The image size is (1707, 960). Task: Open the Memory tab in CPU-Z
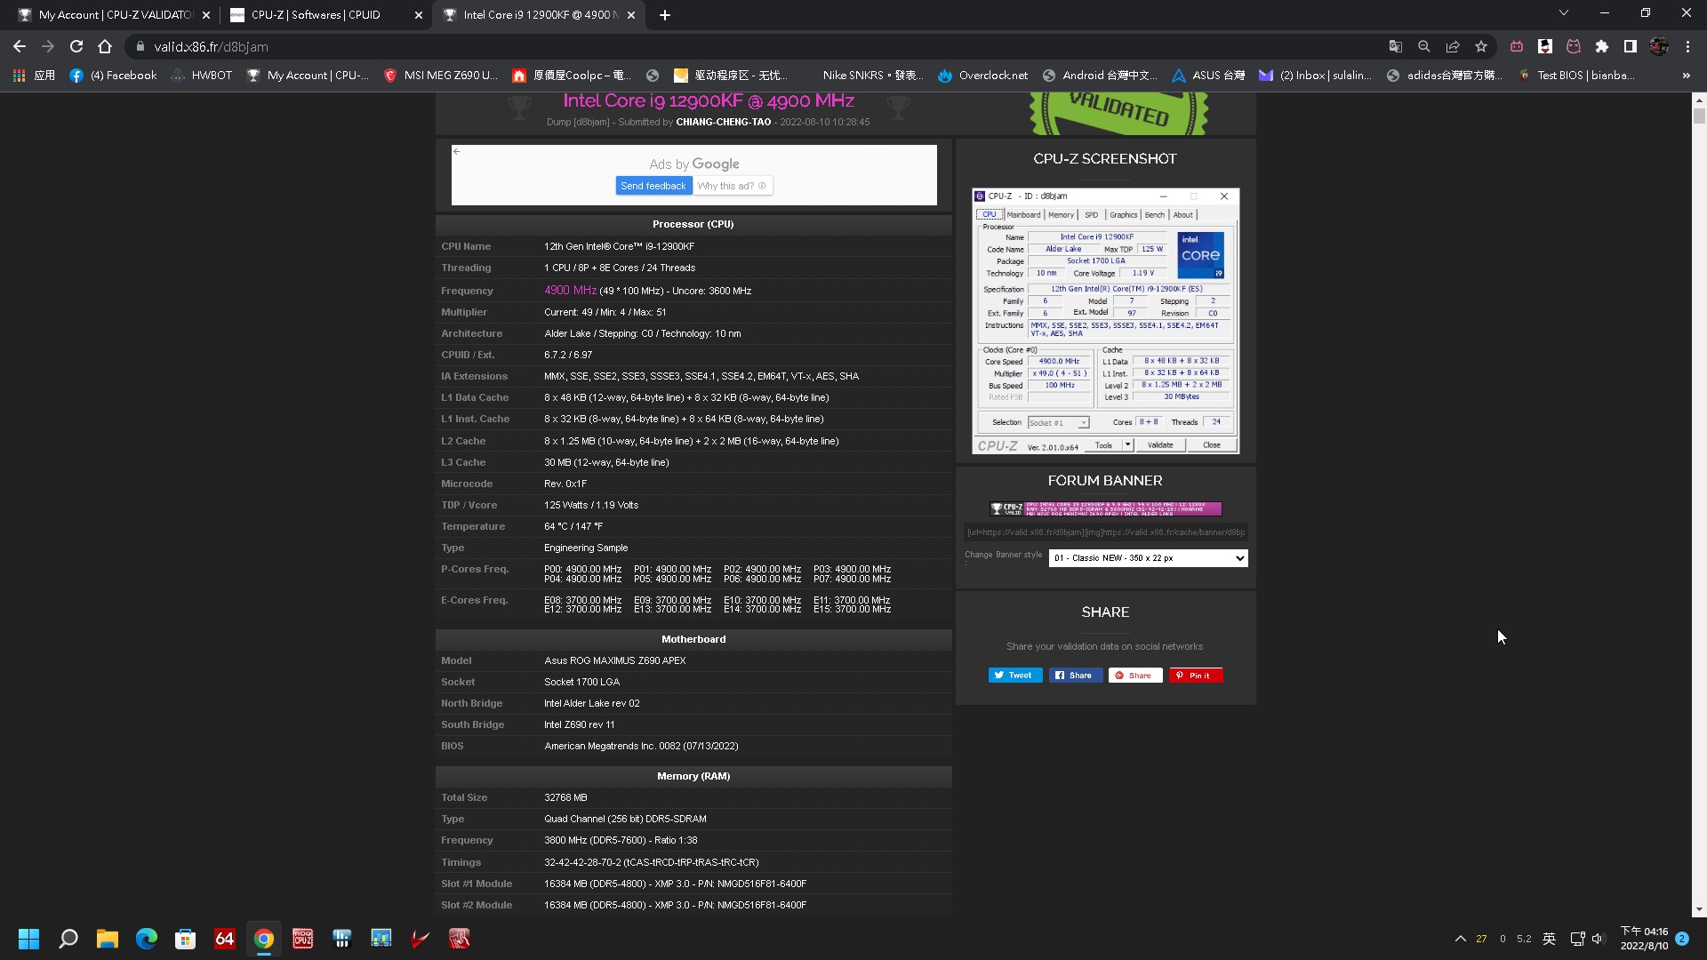pyautogui.click(x=1061, y=214)
